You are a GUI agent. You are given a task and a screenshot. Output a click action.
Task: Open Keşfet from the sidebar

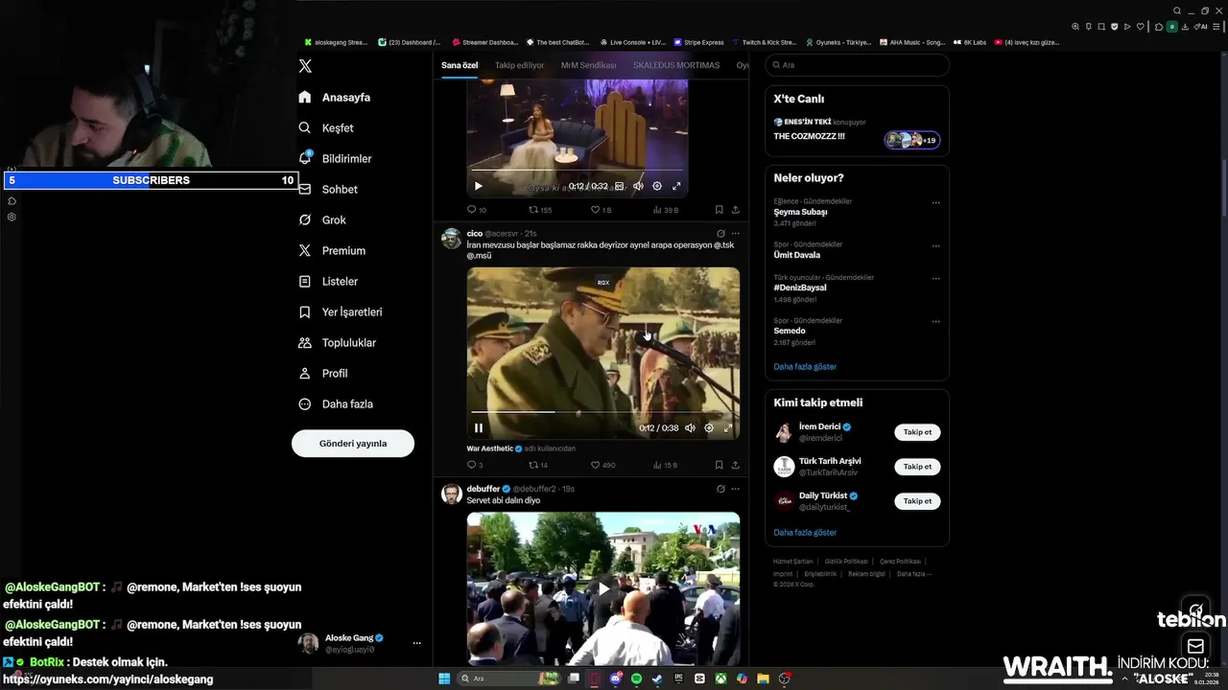click(x=326, y=127)
